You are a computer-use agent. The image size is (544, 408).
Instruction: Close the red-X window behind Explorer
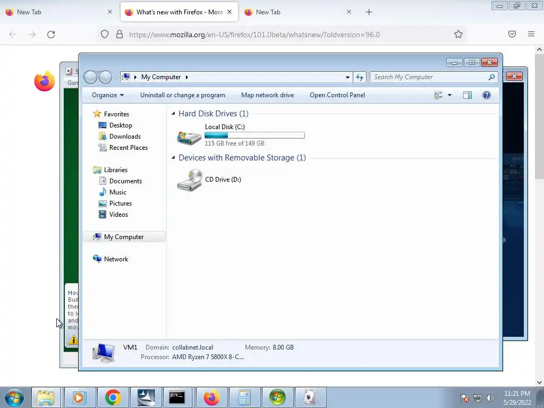(514, 76)
